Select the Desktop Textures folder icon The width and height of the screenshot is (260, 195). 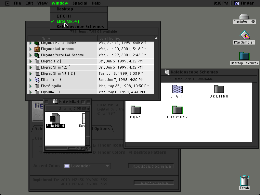[244, 56]
